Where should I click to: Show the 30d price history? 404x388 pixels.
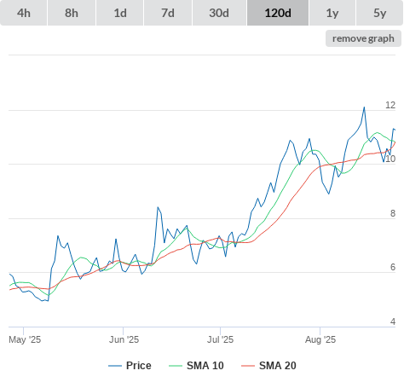click(219, 13)
